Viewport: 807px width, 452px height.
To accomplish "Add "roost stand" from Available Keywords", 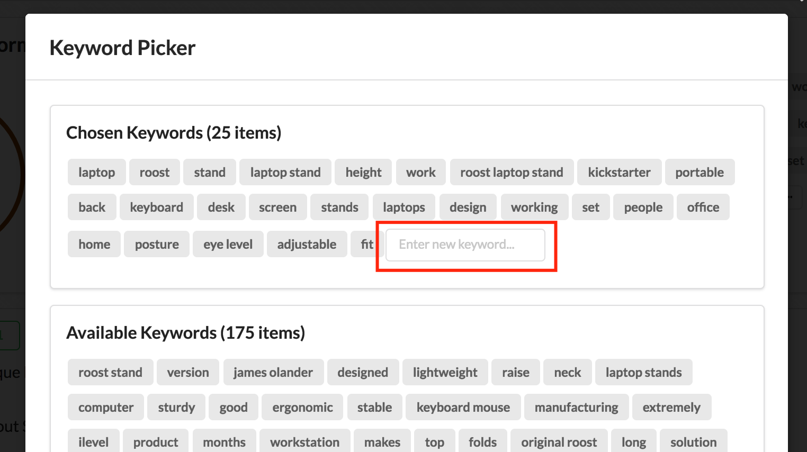I will [x=110, y=372].
